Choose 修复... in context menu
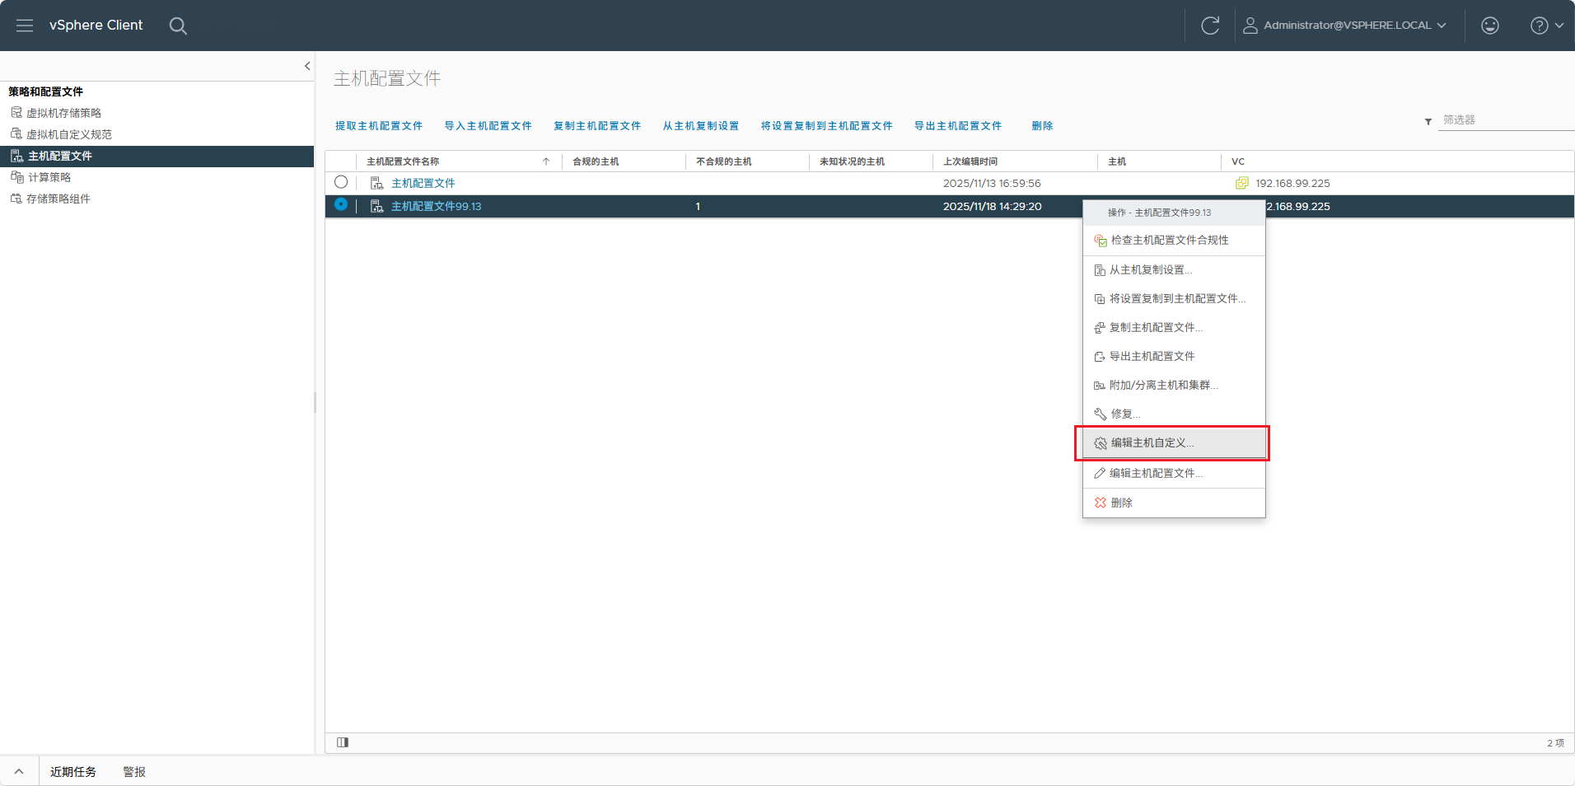The height and width of the screenshot is (786, 1575). coord(1174,414)
